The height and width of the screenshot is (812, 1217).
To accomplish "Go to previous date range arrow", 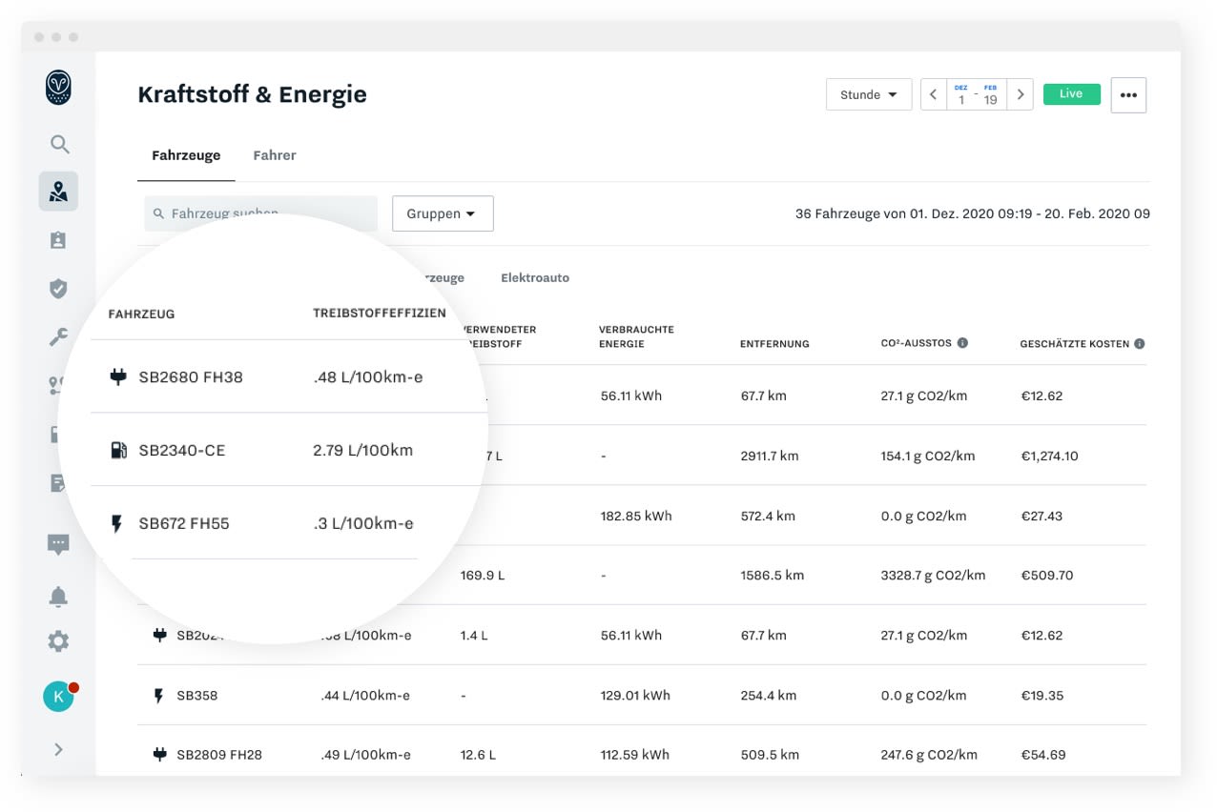I will 933,94.
